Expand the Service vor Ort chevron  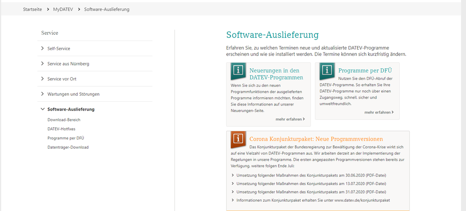(42, 79)
